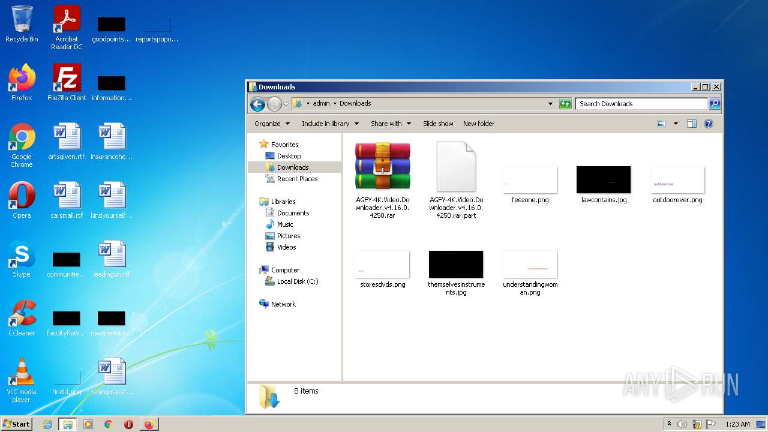
Task: Open the Firefox desktop shortcut
Action: [x=22, y=82]
